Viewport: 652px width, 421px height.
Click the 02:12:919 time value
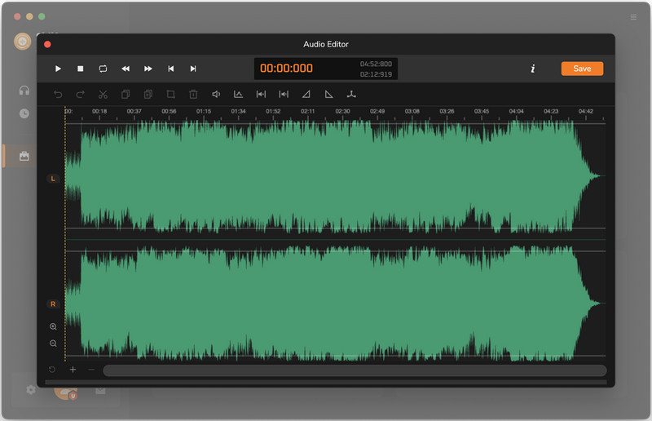376,74
